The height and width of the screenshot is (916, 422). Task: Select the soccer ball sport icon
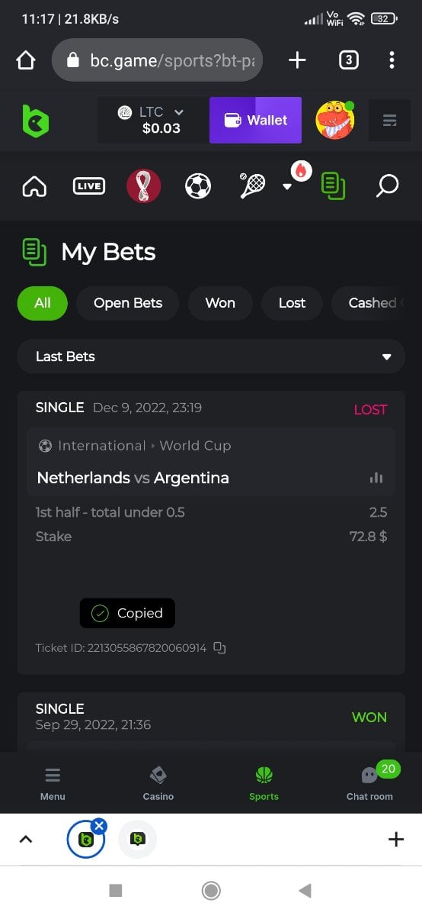tap(198, 186)
